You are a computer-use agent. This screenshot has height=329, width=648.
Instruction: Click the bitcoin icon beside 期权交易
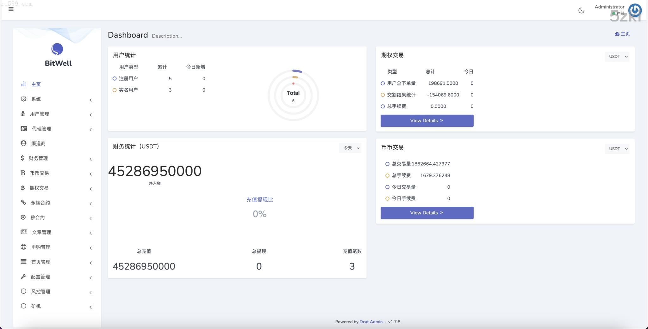[x=22, y=188]
